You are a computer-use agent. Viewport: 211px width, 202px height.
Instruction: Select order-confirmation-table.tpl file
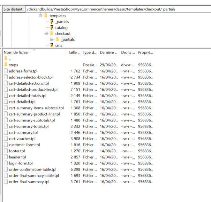(x=33, y=170)
